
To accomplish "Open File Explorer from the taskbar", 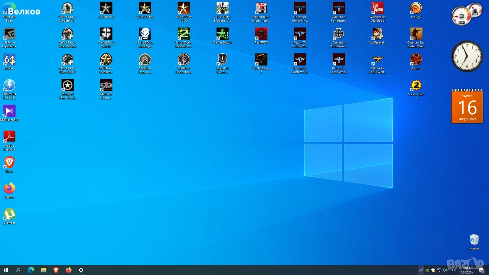I will pyautogui.click(x=44, y=270).
